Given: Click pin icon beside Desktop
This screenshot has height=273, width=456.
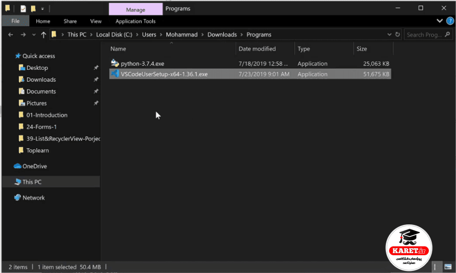Looking at the screenshot, I should click(96, 68).
